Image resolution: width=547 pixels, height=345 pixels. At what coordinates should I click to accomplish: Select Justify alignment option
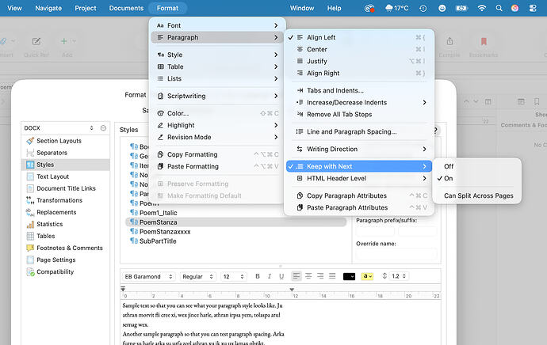(x=359, y=61)
